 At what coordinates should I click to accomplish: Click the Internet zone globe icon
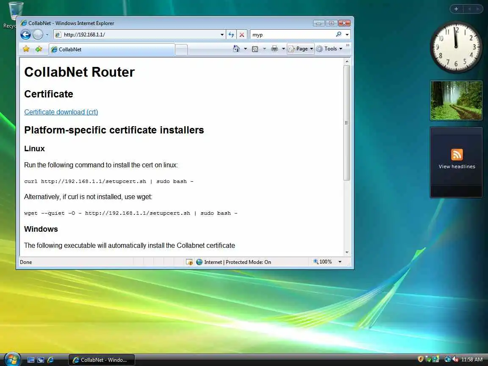pyautogui.click(x=200, y=262)
